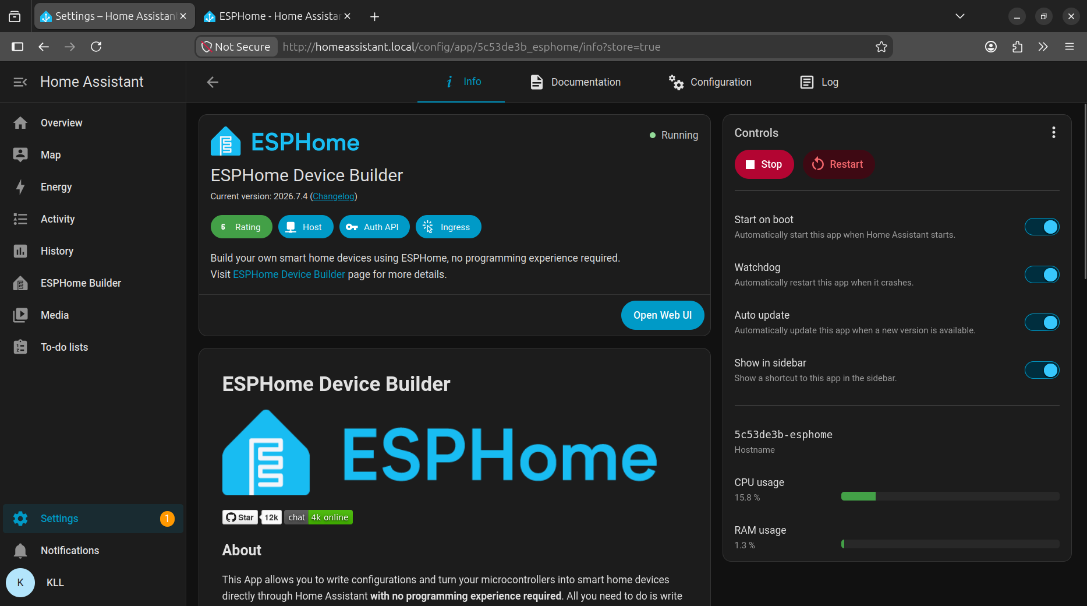The image size is (1087, 606).
Task: Open the Changelog link
Action: (334, 196)
